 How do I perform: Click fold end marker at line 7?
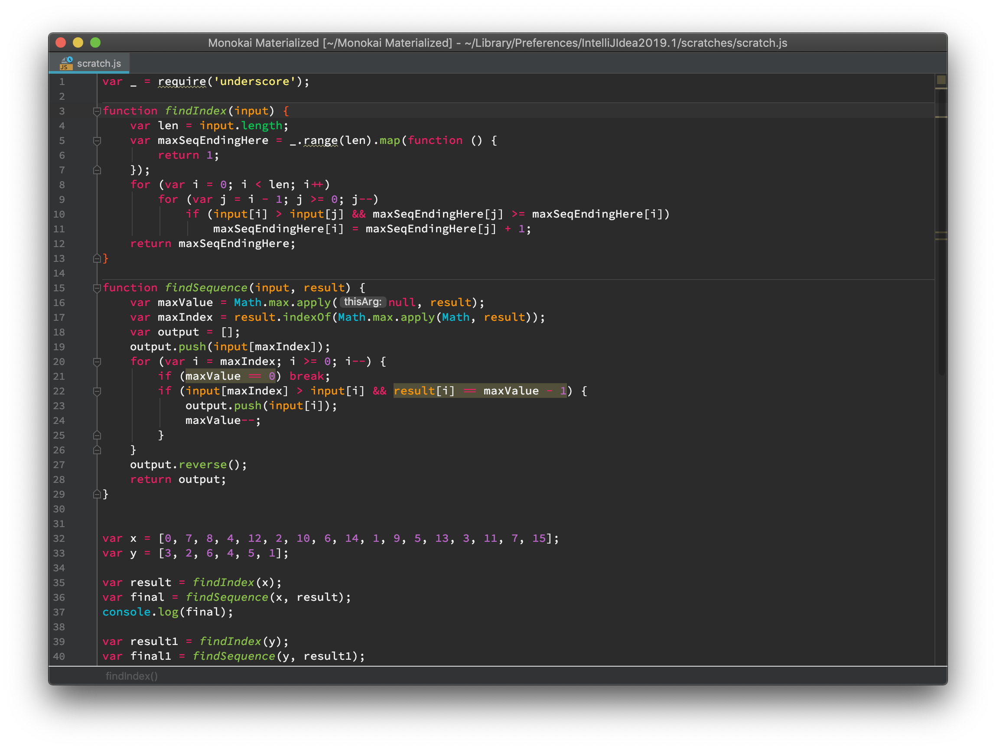click(97, 170)
